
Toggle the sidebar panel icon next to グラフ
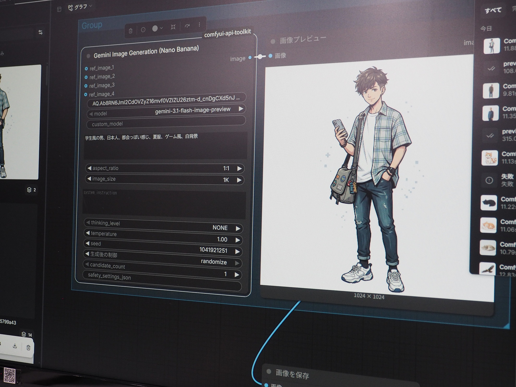[59, 9]
